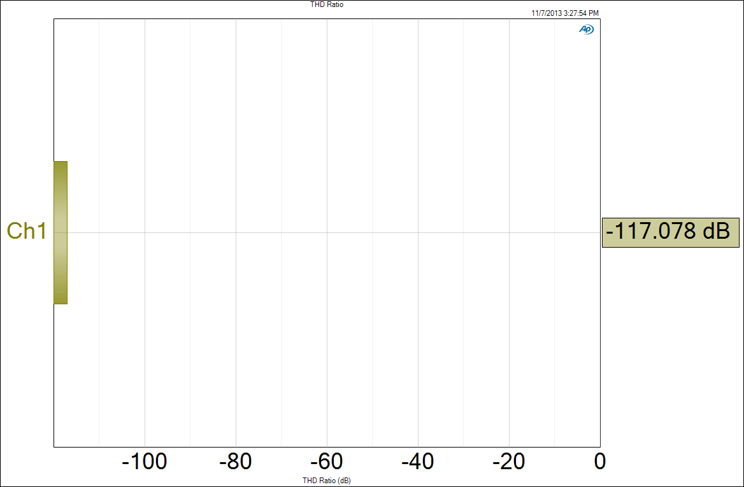The width and height of the screenshot is (744, 487).
Task: Click the -20 axis tick label
Action: click(509, 462)
